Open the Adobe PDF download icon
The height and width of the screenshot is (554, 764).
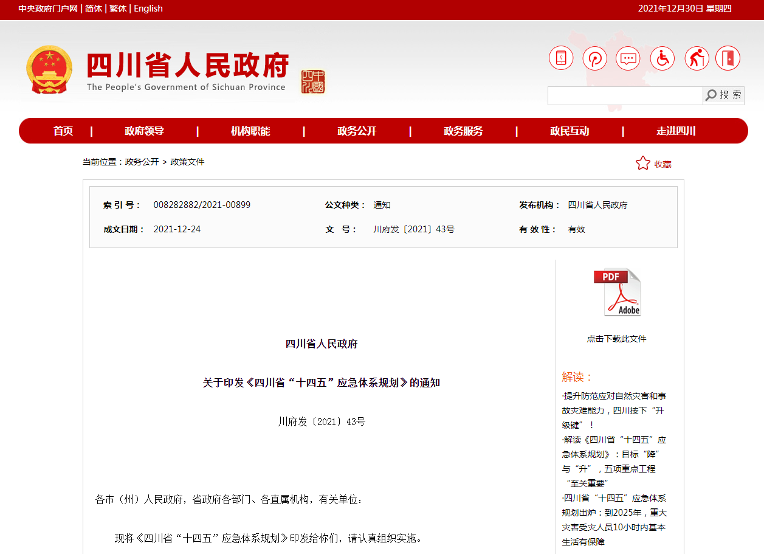pos(618,293)
